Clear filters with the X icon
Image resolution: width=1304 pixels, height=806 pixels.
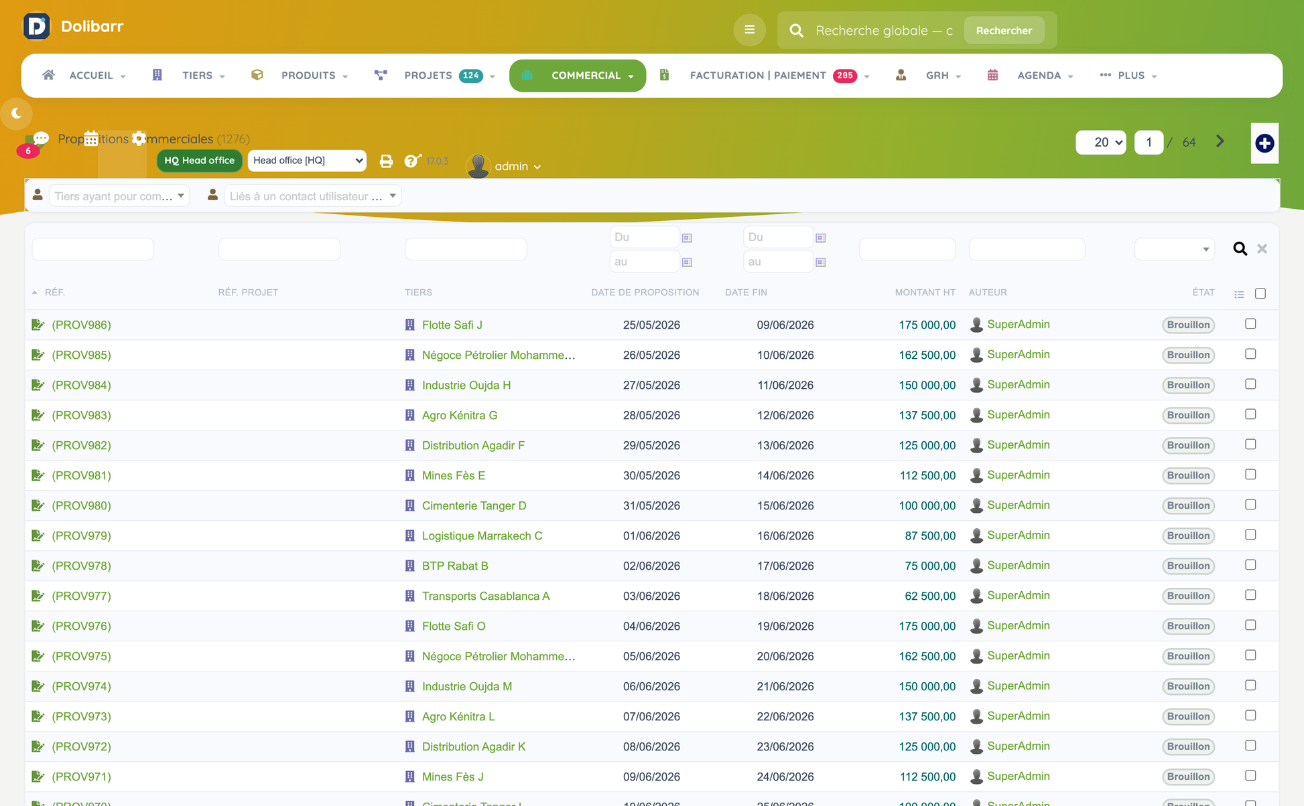(1262, 249)
